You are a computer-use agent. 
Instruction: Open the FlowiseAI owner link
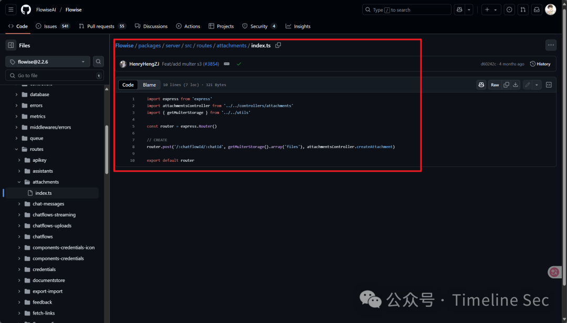[x=46, y=10]
